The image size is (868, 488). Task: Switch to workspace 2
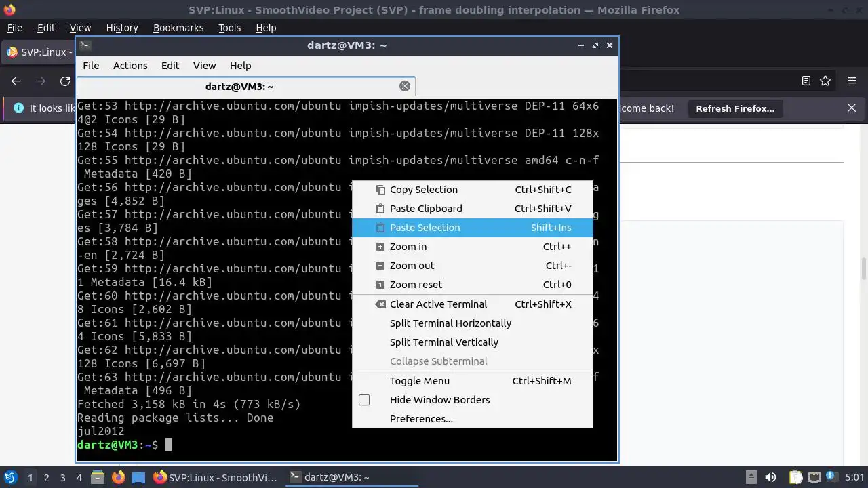point(46,478)
